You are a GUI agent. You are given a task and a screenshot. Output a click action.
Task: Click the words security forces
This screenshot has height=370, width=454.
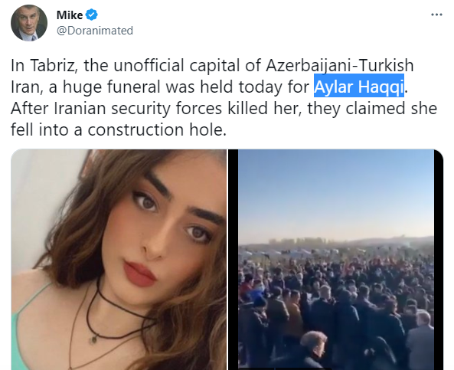click(x=166, y=108)
